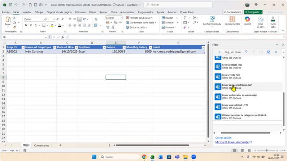Select the Enviar correo electrónico (V2) action
The image size is (287, 161).
point(248,86)
